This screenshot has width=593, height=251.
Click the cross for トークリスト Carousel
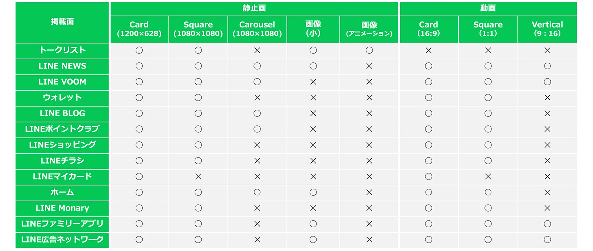point(257,50)
